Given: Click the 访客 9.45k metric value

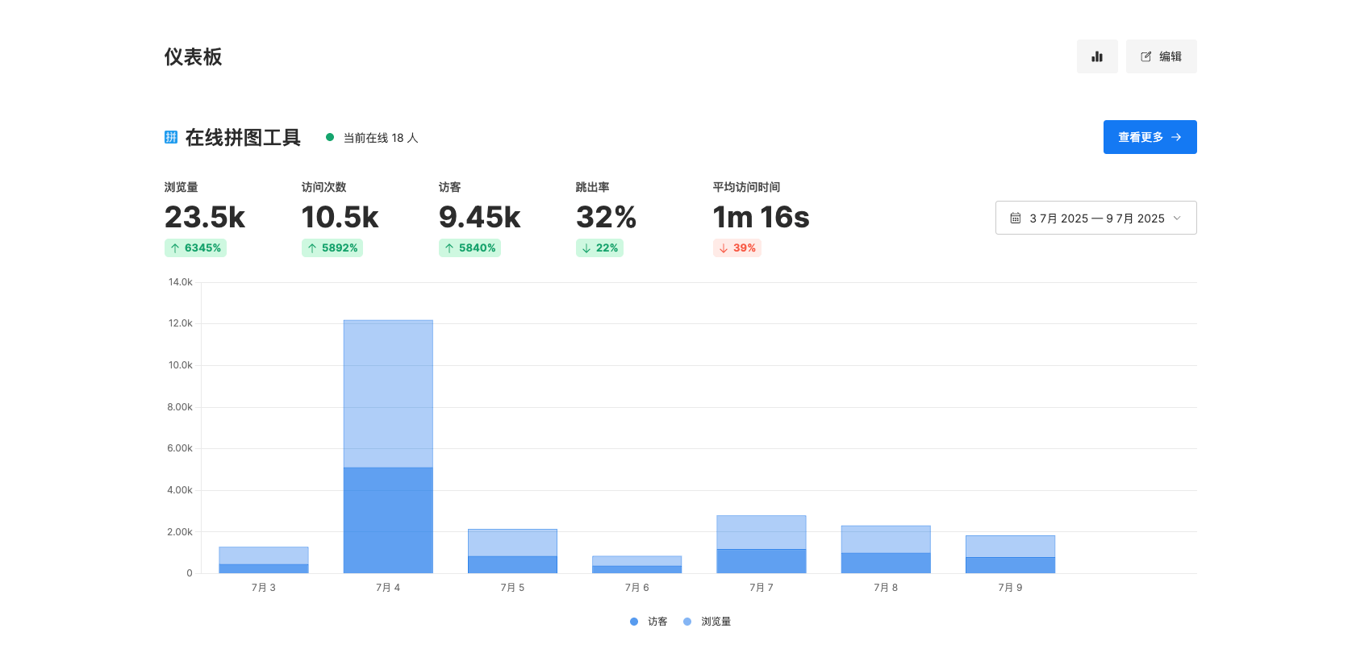Looking at the screenshot, I should pyautogui.click(x=479, y=218).
